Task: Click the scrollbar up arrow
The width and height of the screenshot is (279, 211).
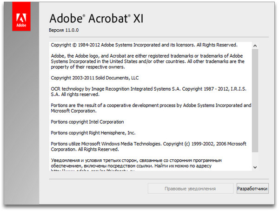Action: click(x=254, y=45)
